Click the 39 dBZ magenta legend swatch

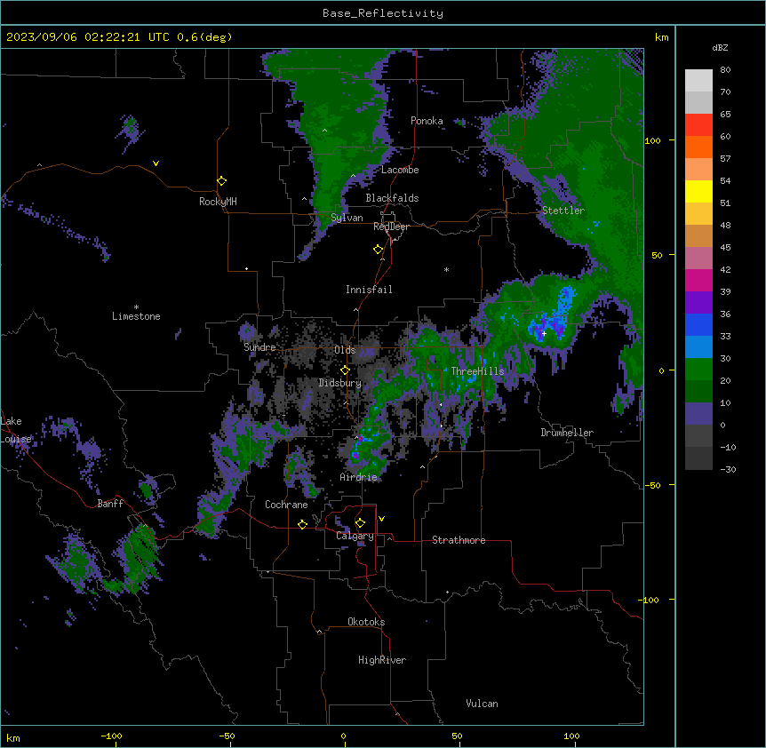[698, 280]
